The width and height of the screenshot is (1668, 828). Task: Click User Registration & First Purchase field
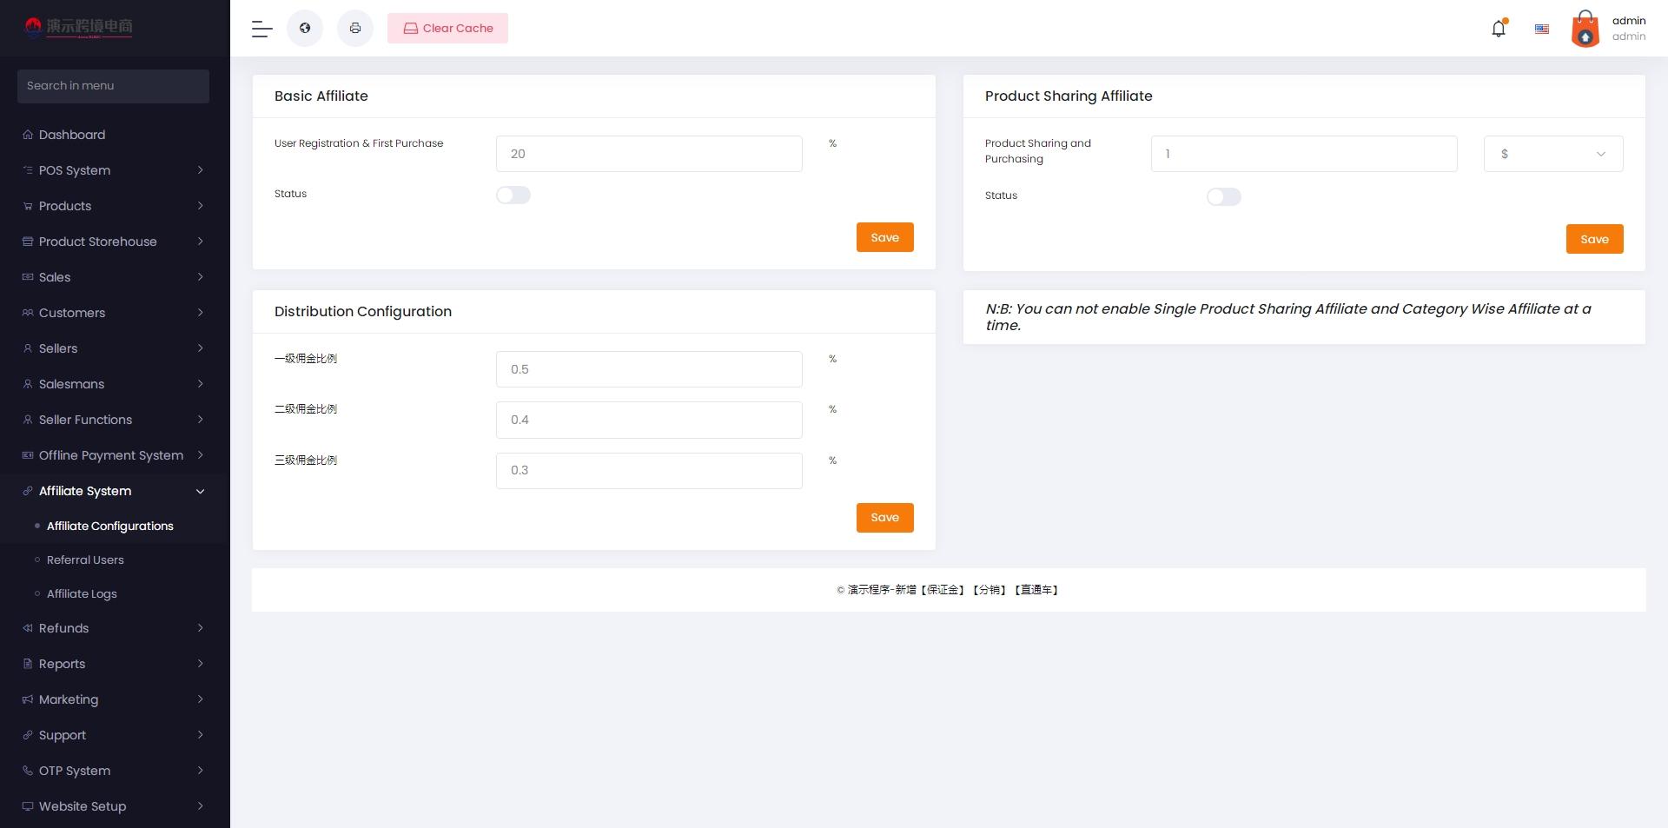(649, 154)
